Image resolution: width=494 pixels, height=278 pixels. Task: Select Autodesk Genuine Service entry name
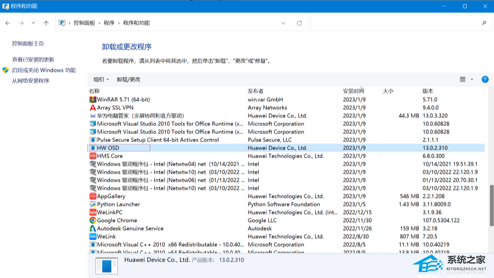click(x=131, y=229)
